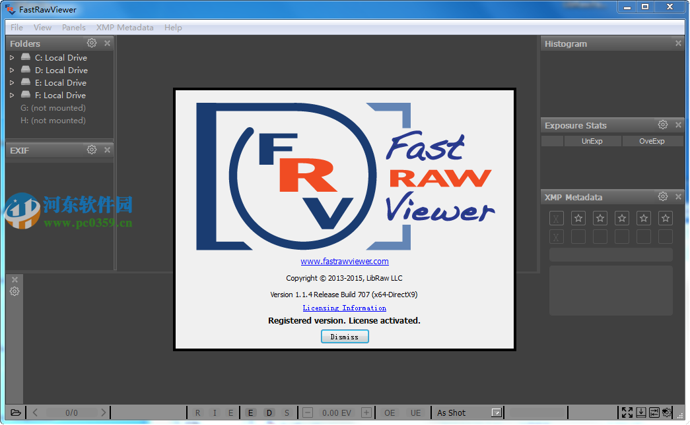The width and height of the screenshot is (690, 425).
Task: Toggle the OE overexposure indicator
Action: click(x=389, y=412)
